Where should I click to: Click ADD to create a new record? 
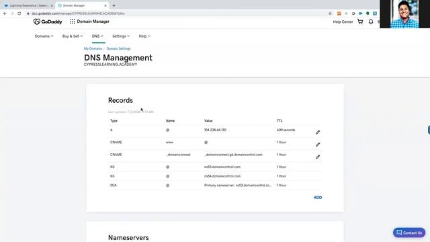click(318, 197)
